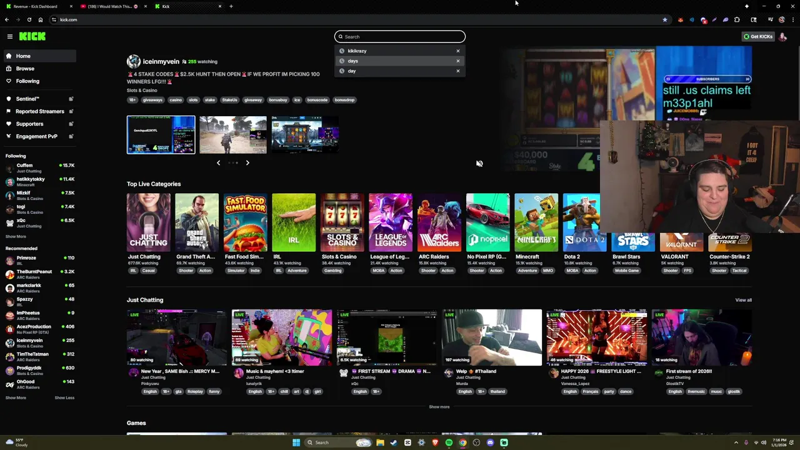Click the Get KICKs button
This screenshot has height=450, width=800.
point(758,37)
